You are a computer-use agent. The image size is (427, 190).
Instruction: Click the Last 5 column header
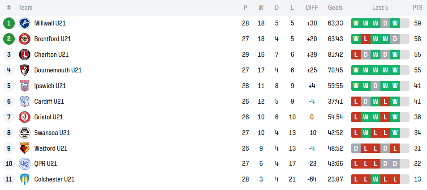(x=380, y=8)
